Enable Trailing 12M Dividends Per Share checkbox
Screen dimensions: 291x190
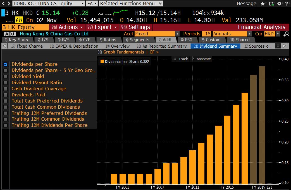(x=5, y=125)
